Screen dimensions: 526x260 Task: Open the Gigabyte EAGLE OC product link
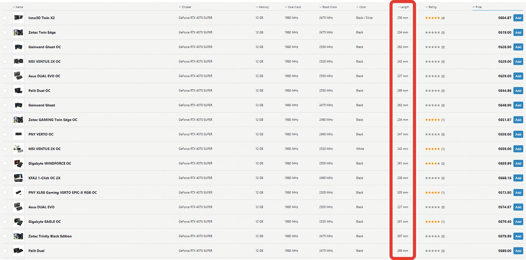coord(45,222)
